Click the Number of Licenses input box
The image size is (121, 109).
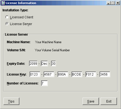(44, 83)
